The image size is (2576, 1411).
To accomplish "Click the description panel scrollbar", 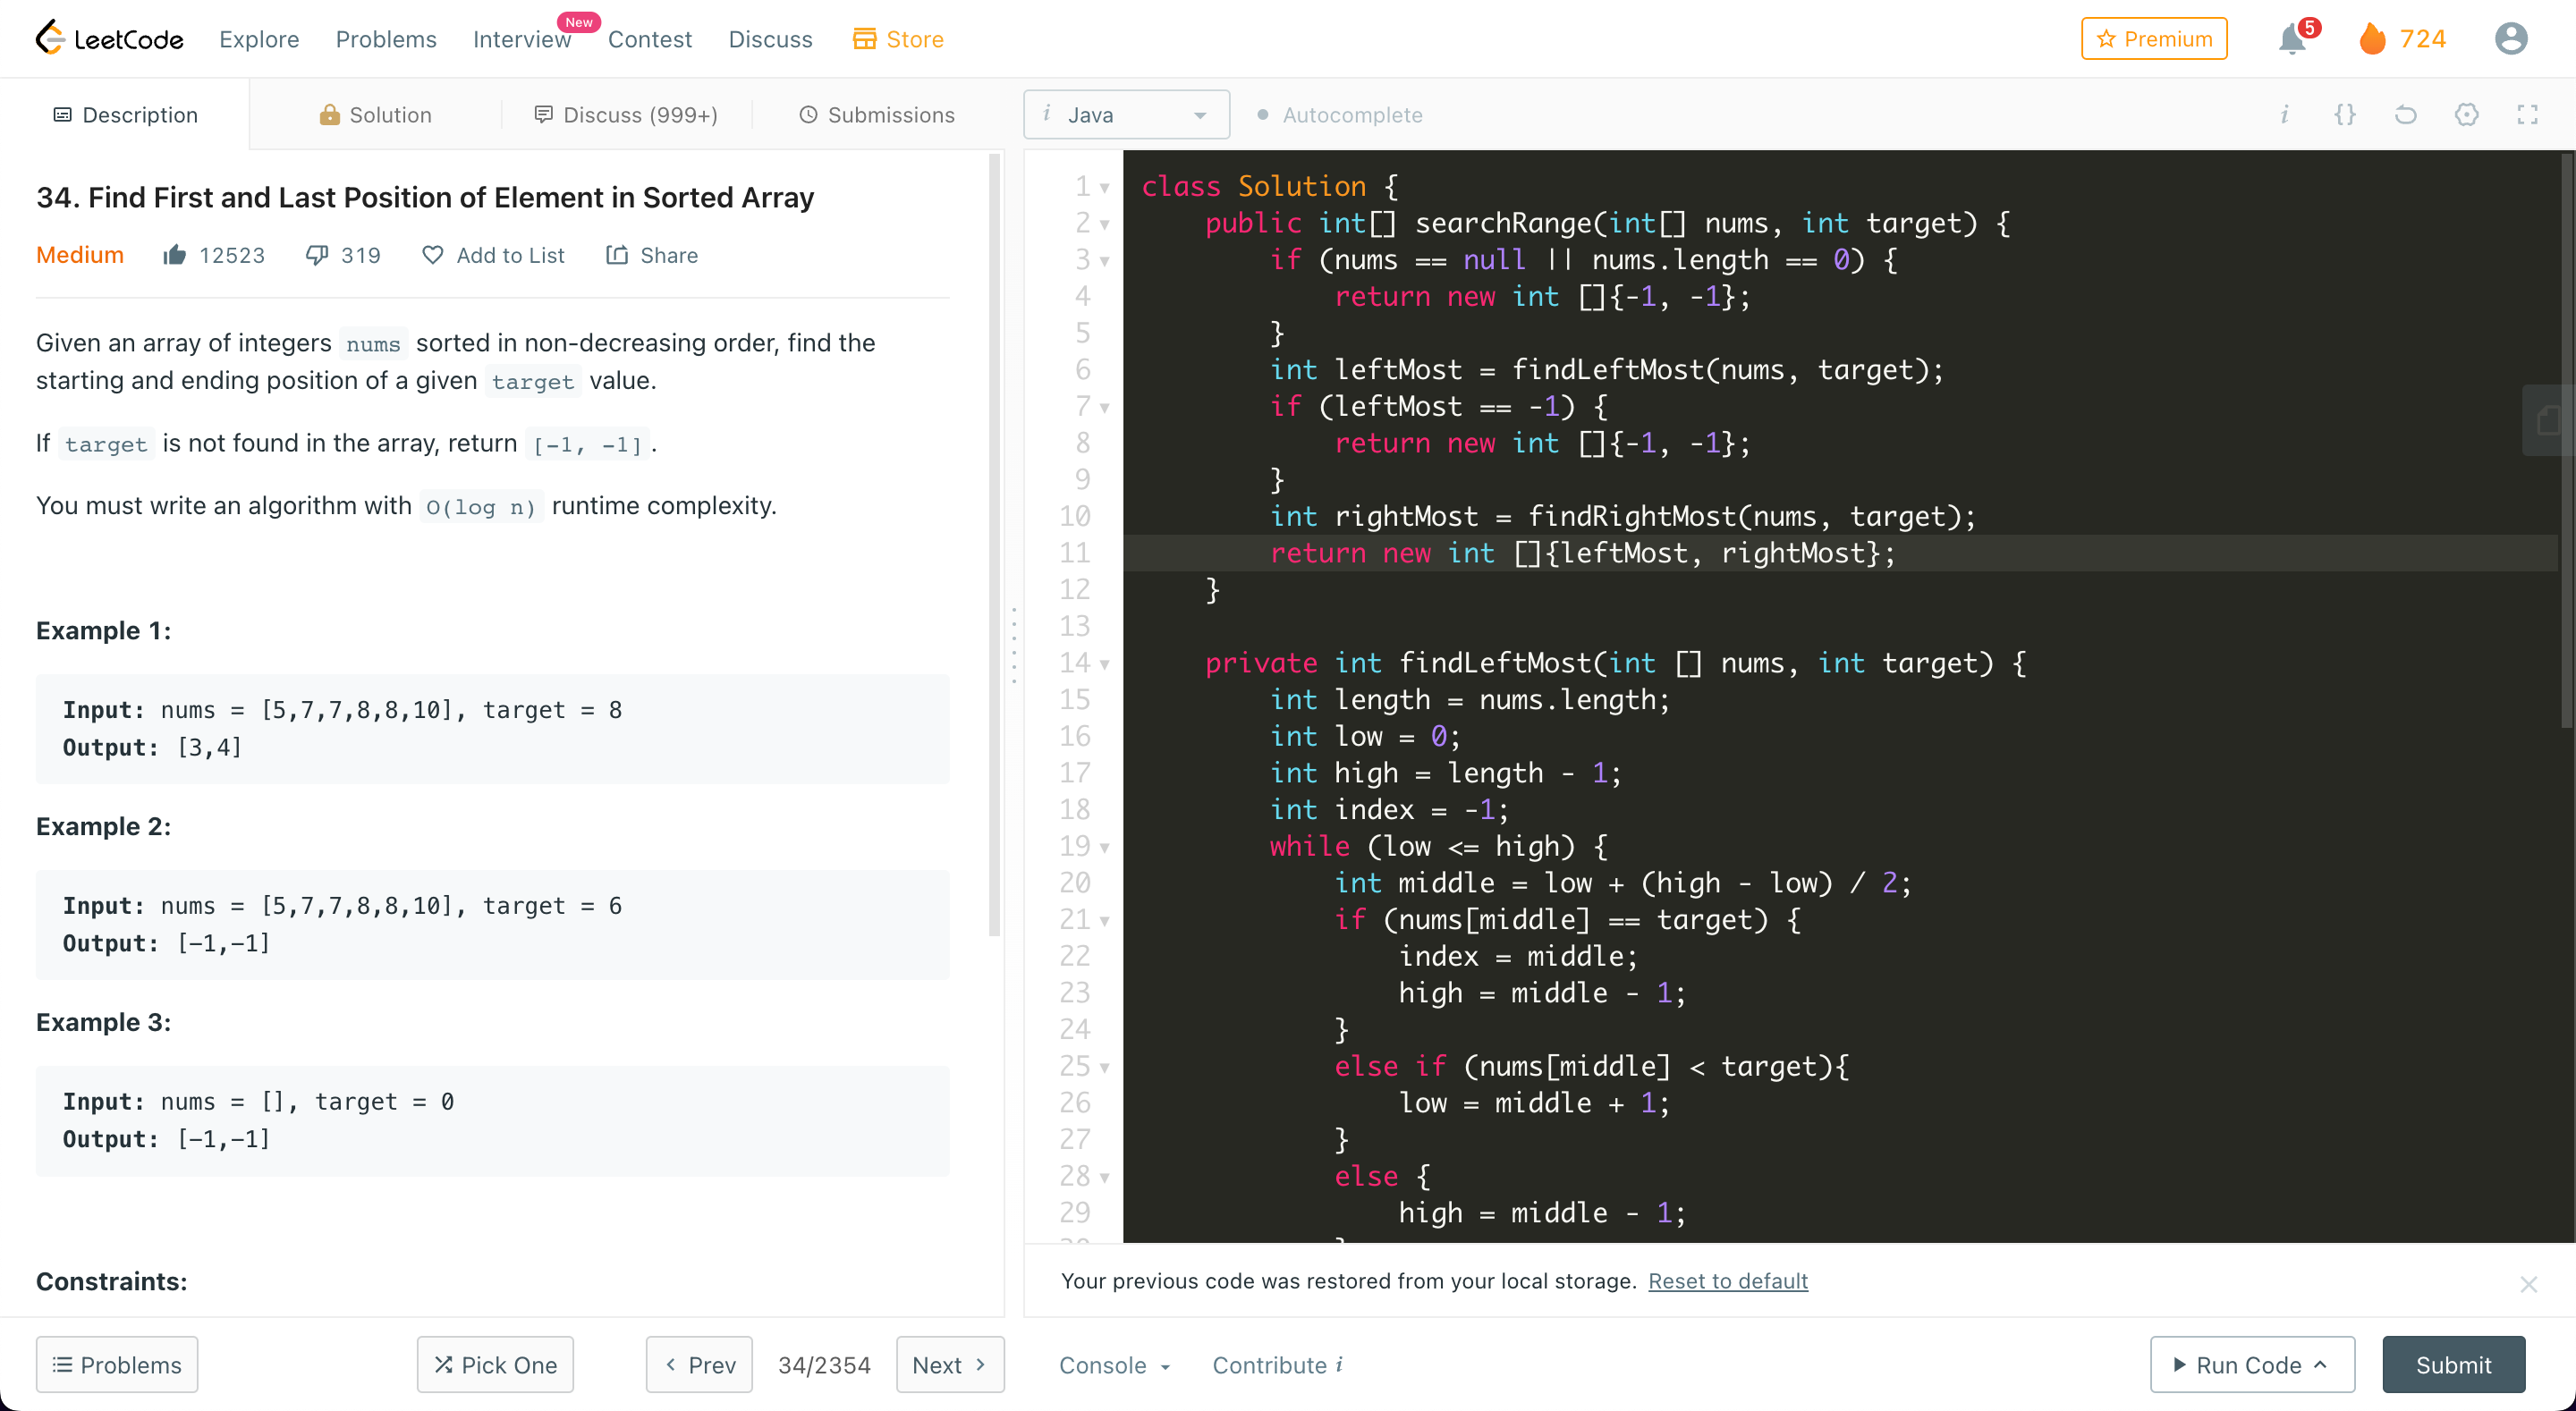I will [x=994, y=545].
